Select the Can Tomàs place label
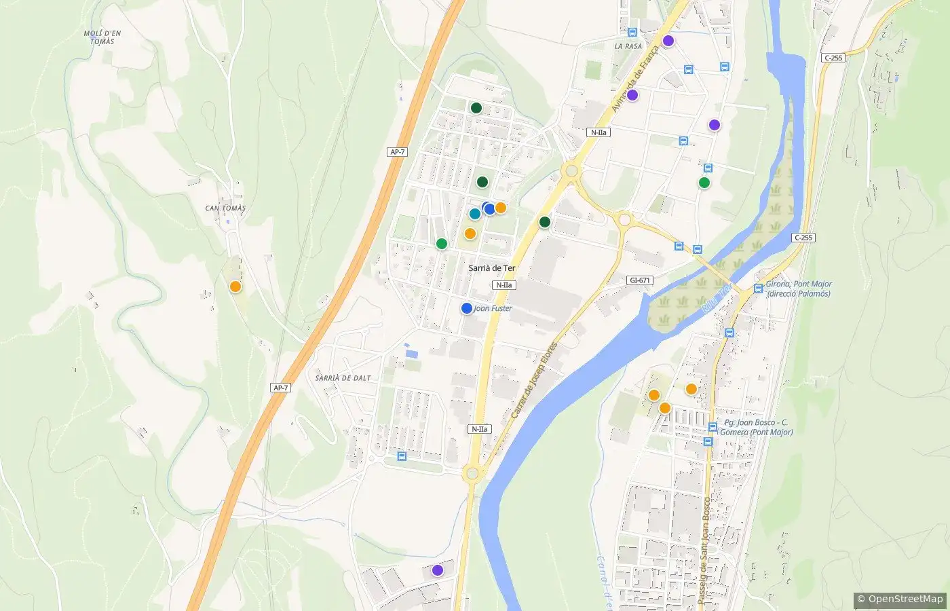 click(225, 208)
